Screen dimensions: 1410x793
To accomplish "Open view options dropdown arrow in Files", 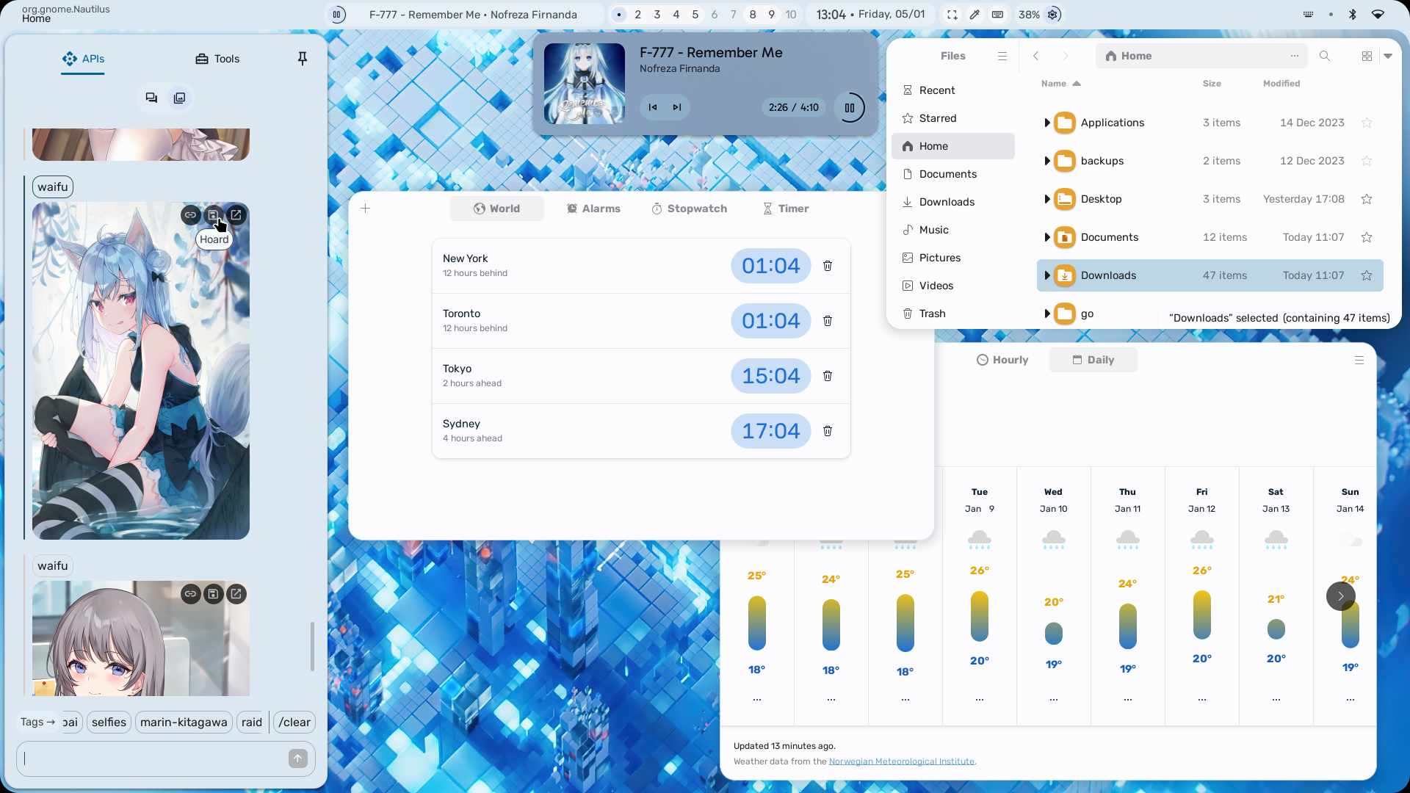I will [1388, 56].
